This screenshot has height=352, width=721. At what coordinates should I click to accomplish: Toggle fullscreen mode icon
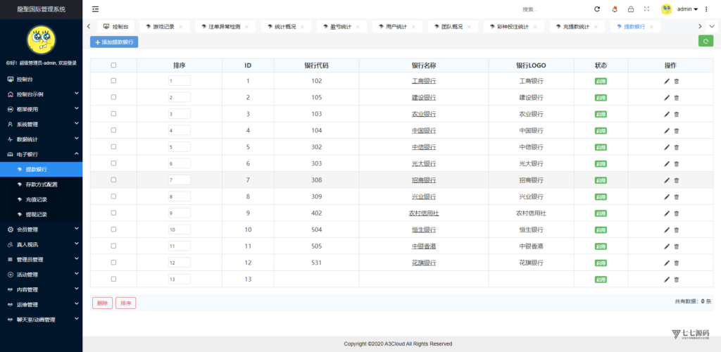tap(646, 9)
